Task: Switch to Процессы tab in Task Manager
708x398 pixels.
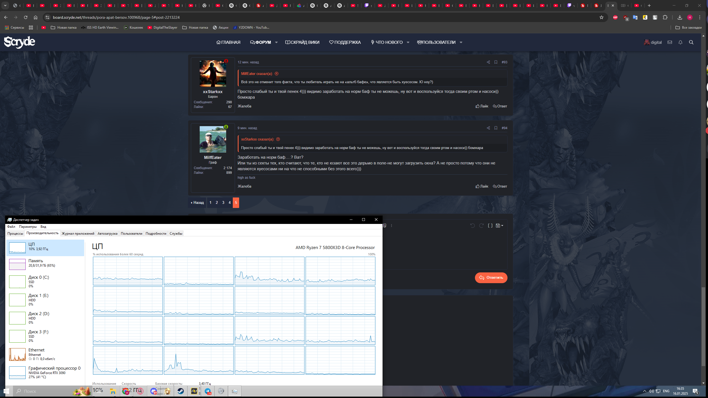Action: (15, 234)
